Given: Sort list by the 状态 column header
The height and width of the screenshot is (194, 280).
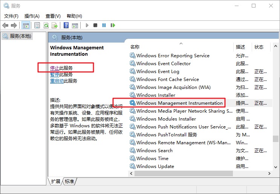Looking at the screenshot, I should coord(259,47).
